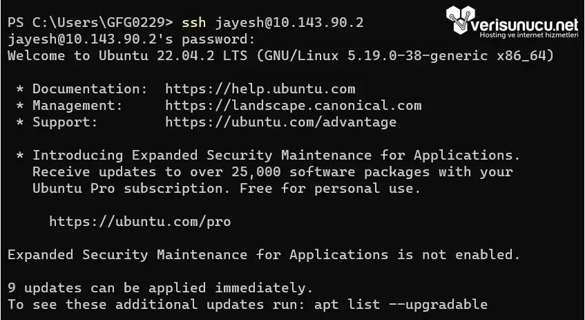Click the Welcome to Ubuntu 22.04.2 LTS line
The width and height of the screenshot is (585, 320).
pyautogui.click(x=280, y=56)
